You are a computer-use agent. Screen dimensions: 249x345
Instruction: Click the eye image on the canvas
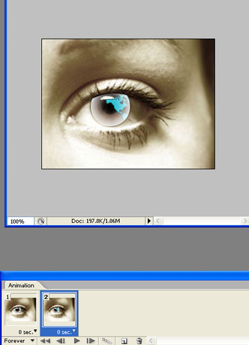[x=128, y=104]
